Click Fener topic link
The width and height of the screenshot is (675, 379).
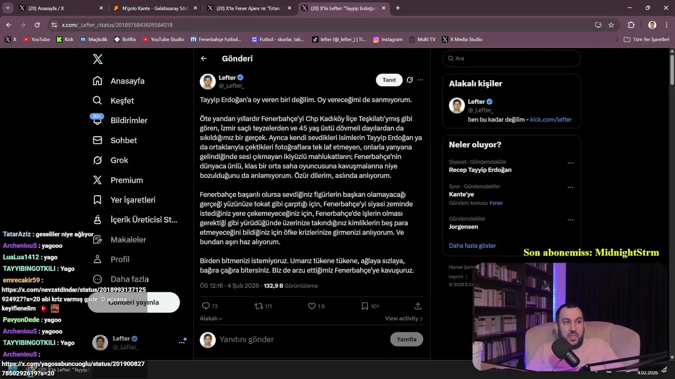click(x=496, y=203)
